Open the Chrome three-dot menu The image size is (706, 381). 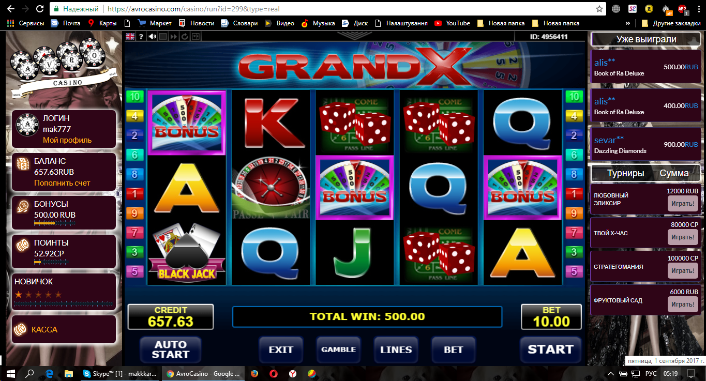point(698,9)
